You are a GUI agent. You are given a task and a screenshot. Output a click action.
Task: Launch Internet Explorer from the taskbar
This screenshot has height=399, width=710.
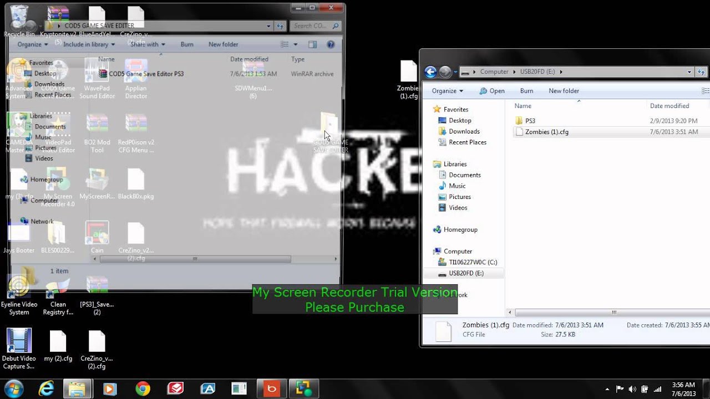pos(46,389)
